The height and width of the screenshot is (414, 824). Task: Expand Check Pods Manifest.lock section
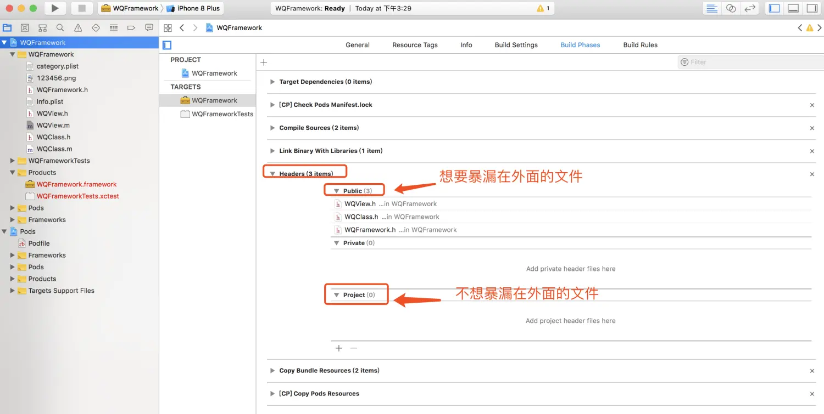click(272, 105)
